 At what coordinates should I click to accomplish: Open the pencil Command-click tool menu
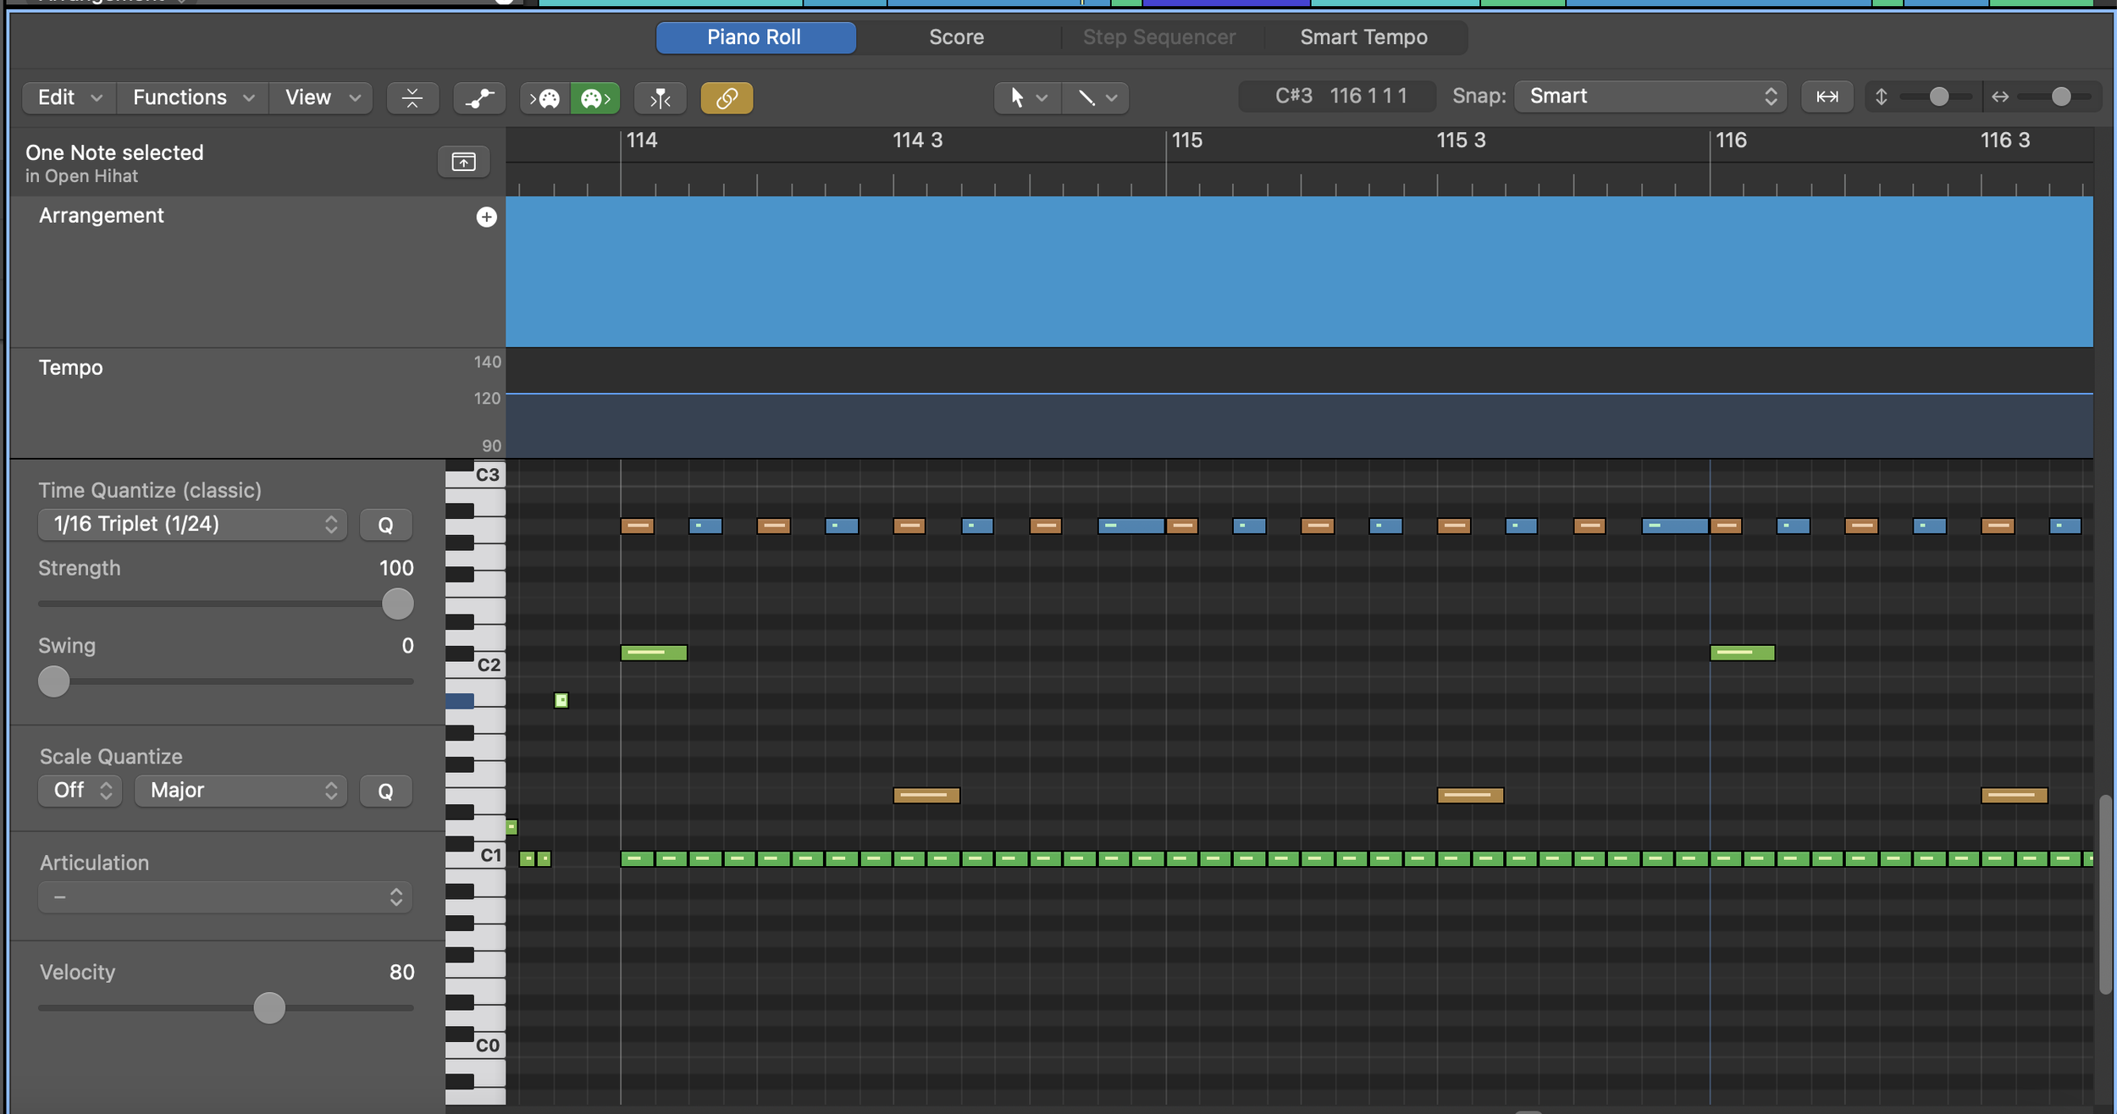(1095, 98)
